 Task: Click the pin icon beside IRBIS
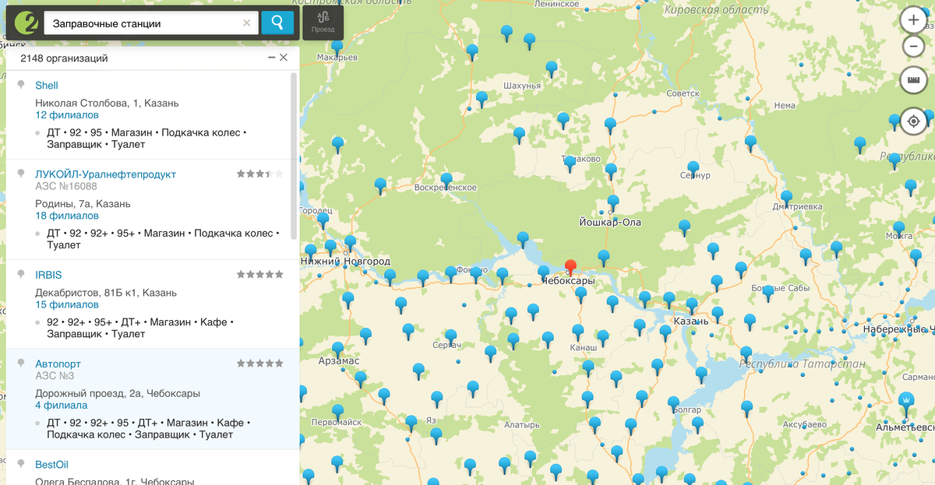pos(20,275)
